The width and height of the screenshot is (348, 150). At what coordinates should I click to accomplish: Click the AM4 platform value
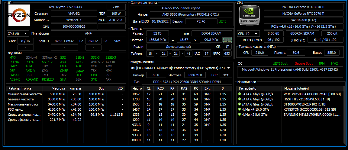point(88,34)
